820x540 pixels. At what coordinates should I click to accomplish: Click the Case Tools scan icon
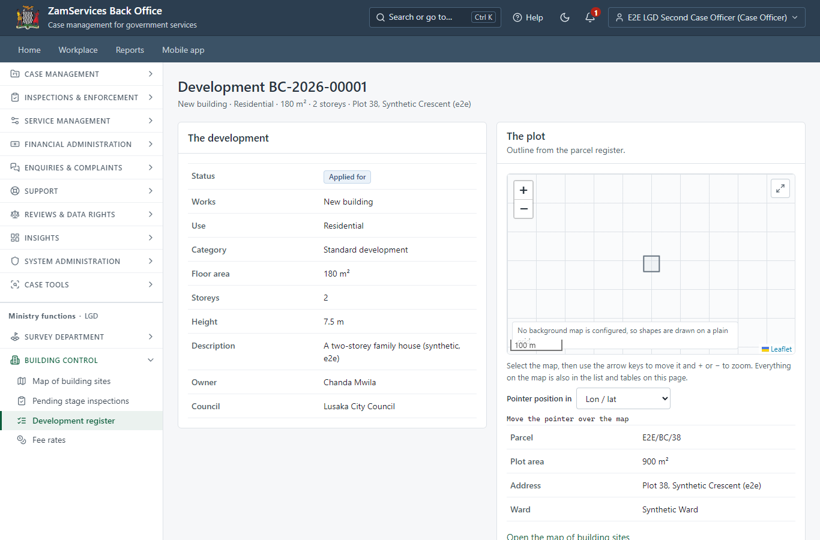coord(15,284)
